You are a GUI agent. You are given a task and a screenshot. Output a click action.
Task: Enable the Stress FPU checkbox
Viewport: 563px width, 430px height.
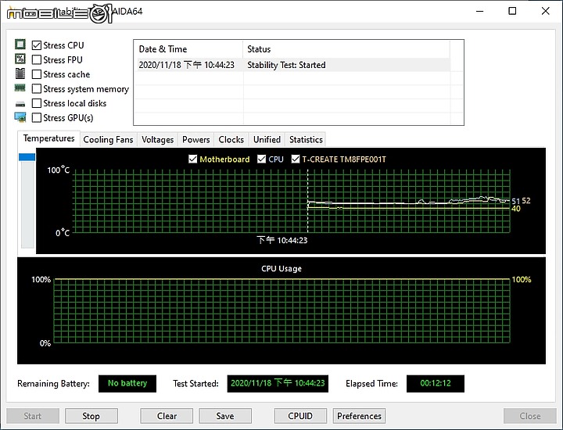point(37,59)
